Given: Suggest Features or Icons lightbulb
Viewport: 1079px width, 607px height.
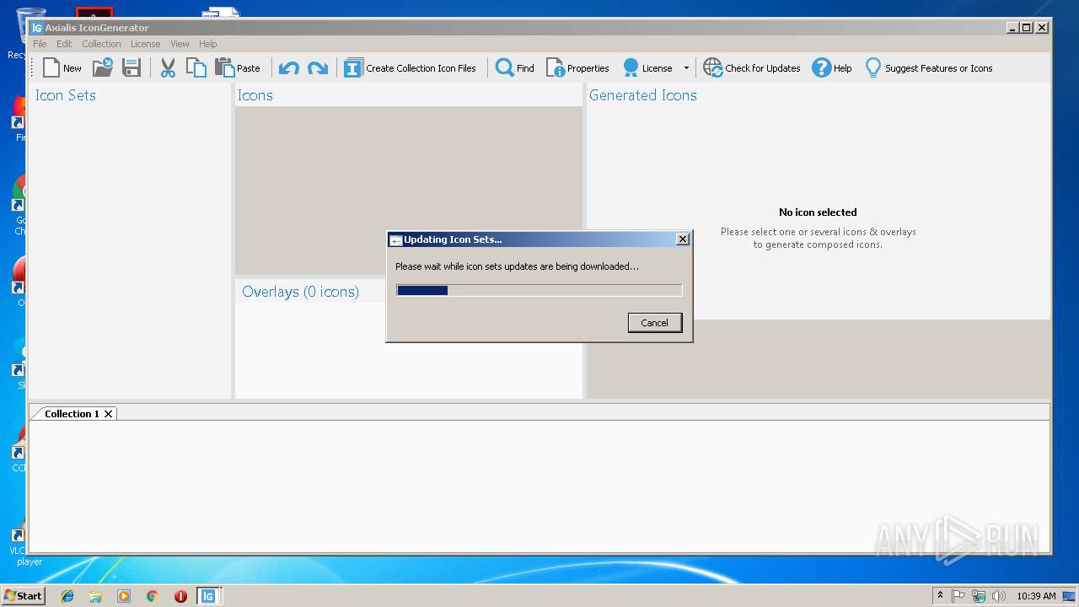Looking at the screenshot, I should click(x=929, y=68).
